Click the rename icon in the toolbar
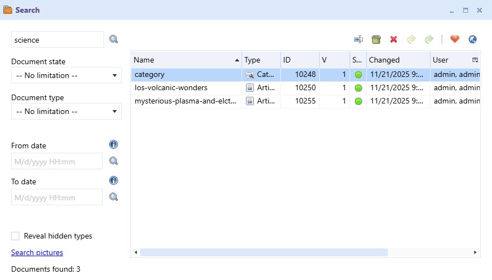 click(x=358, y=39)
